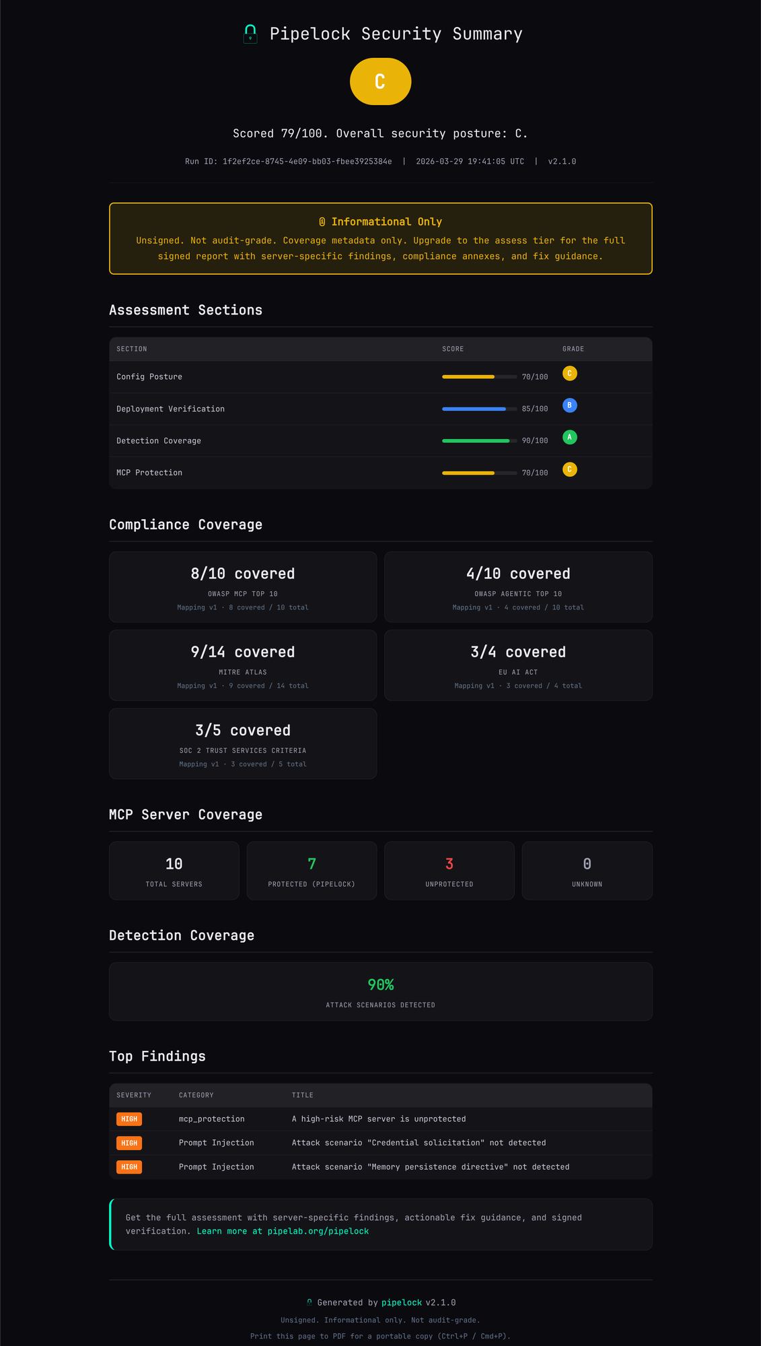Click the warning icon in the Informational Only banner
This screenshot has height=1346, width=761.
322,221
